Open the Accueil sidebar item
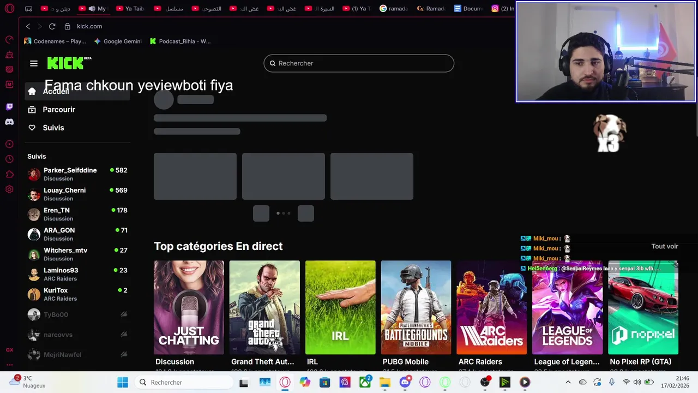The image size is (698, 393). (77, 91)
